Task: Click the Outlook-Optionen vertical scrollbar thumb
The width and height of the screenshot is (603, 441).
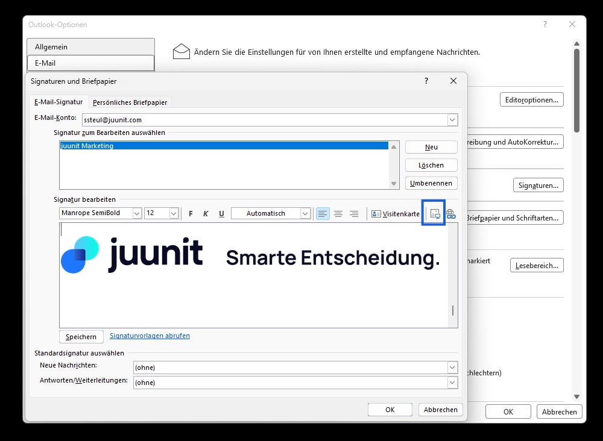Action: click(577, 90)
